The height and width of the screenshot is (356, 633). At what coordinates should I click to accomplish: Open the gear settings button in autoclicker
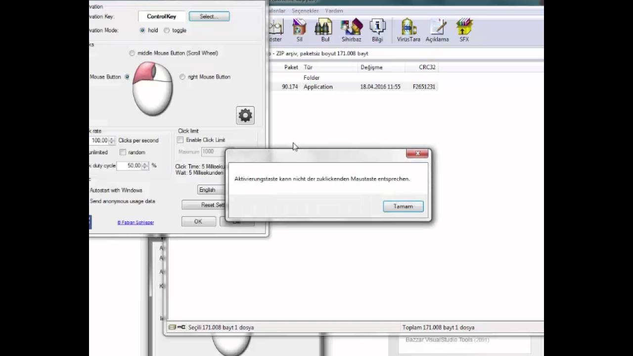(x=245, y=115)
